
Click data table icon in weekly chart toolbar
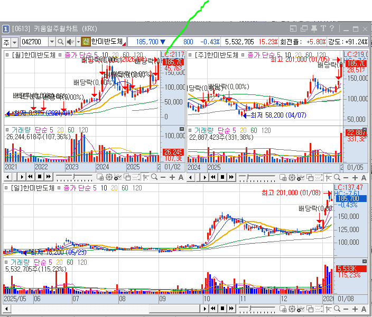coord(283,177)
